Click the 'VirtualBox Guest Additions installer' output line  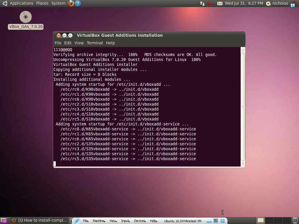pyautogui.click(x=95, y=64)
